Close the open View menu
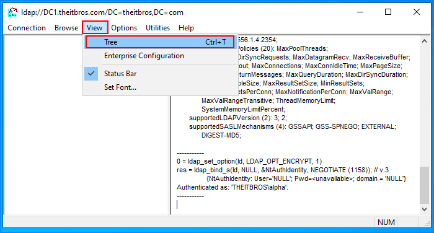Viewport: 434px width, 233px height. 95,28
